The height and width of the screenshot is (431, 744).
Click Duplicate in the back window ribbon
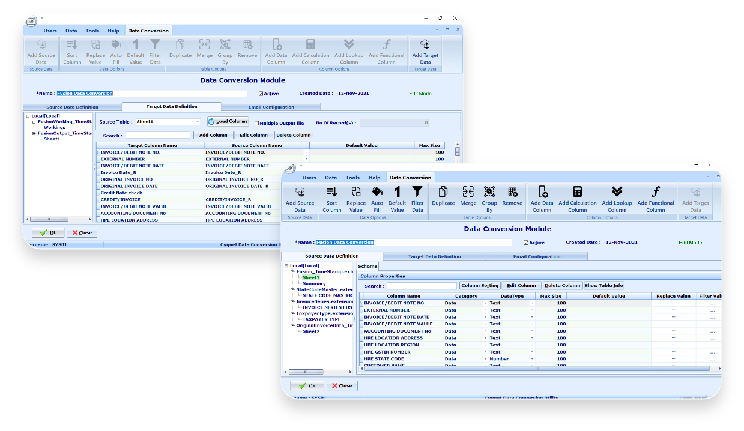[180, 49]
